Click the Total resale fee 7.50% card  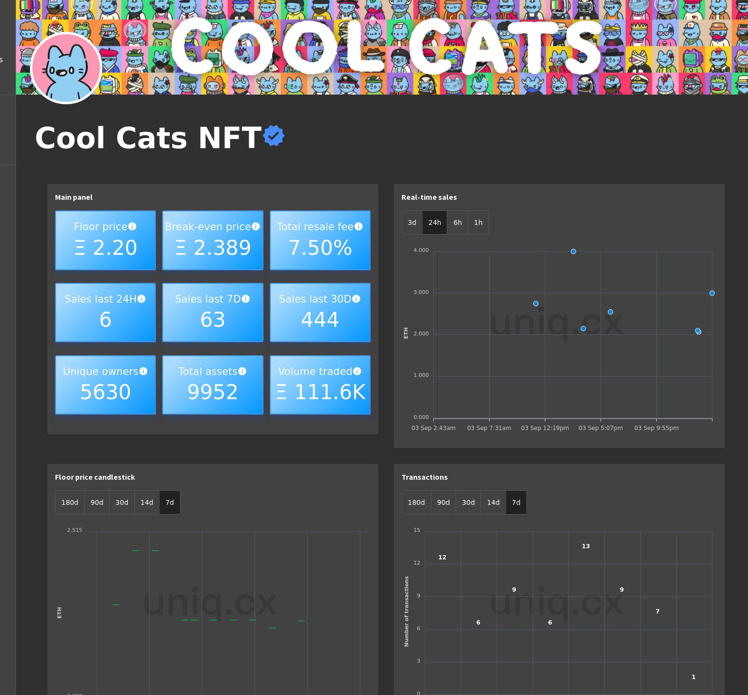(320, 240)
